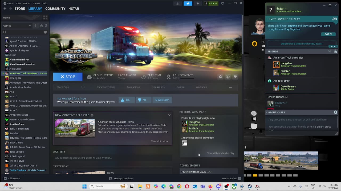
Task: Open the Friends menu
Action: (27, 3)
